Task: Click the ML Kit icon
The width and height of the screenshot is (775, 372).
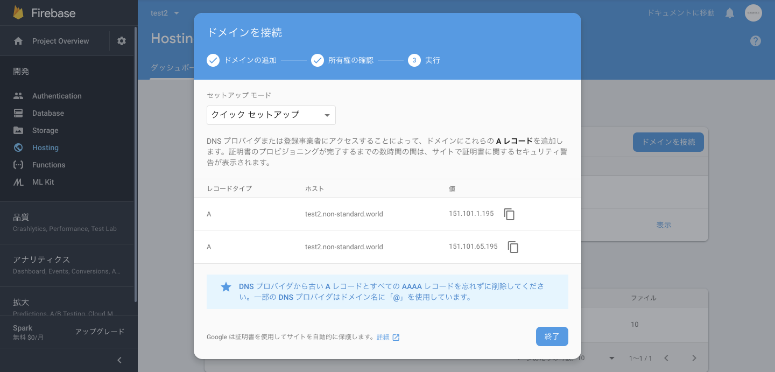Action: 18,183
